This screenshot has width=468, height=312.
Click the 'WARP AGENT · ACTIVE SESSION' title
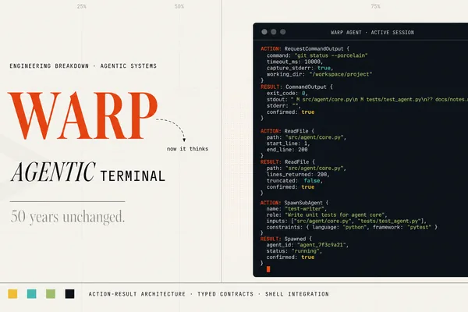pyautogui.click(x=372, y=32)
